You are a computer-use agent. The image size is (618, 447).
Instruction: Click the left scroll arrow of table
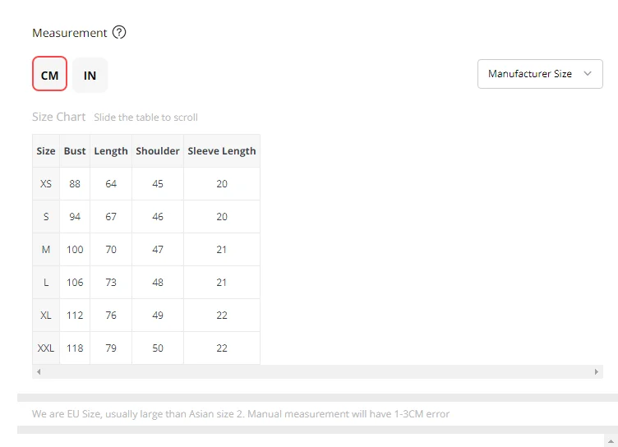click(39, 372)
